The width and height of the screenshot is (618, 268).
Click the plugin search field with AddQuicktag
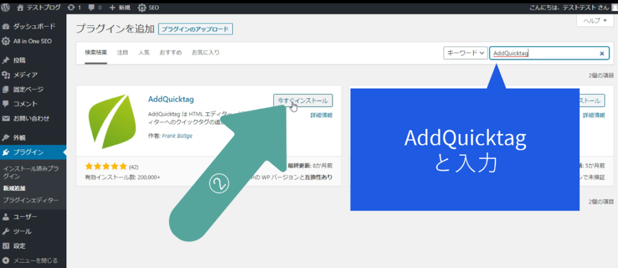549,53
